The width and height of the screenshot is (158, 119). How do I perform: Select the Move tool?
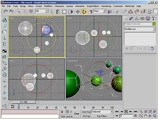coord(78,12)
